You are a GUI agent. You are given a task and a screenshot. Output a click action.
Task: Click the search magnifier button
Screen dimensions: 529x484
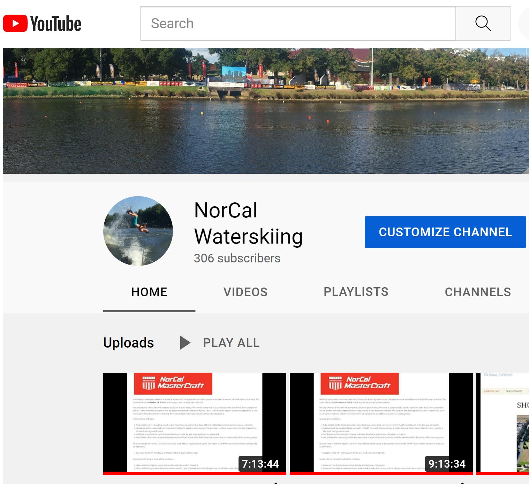(483, 23)
